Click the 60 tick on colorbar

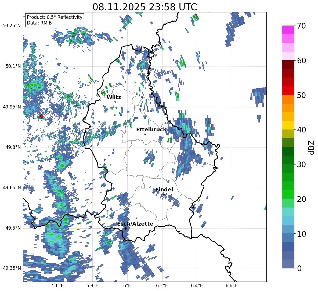coord(301,61)
